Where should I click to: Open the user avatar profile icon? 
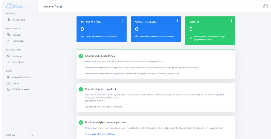click(266, 6)
